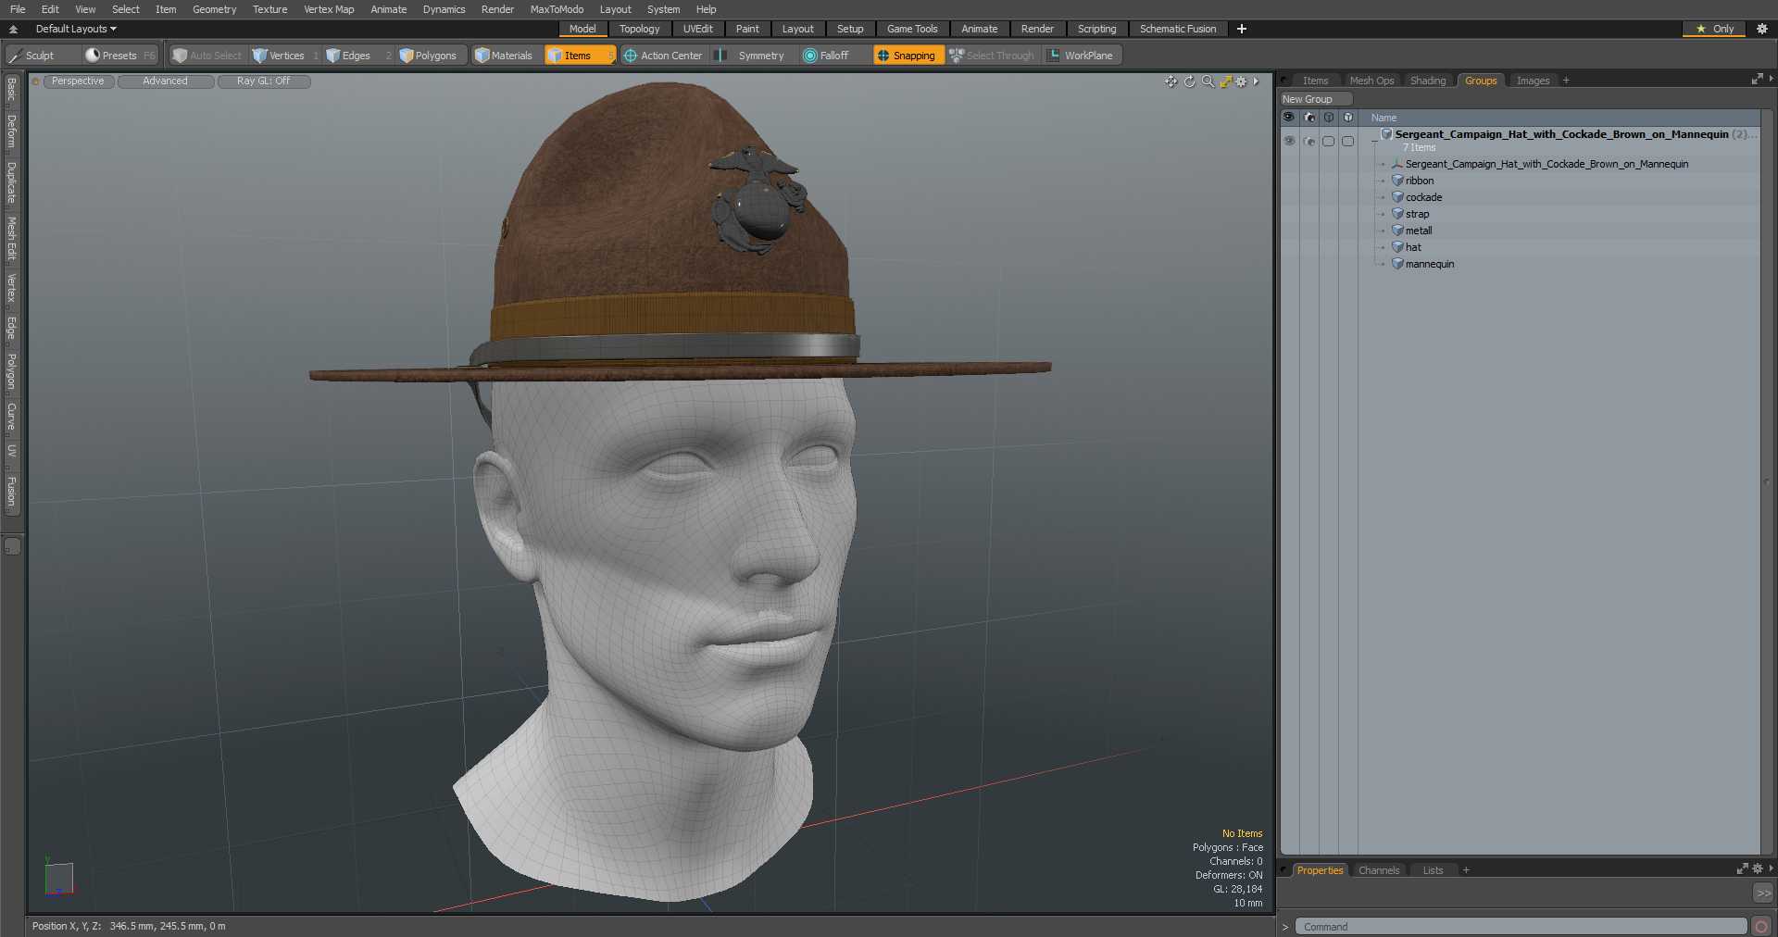Viewport: 1778px width, 937px height.
Task: Toggle render visibility for the Sergeant group
Action: coord(1309,141)
